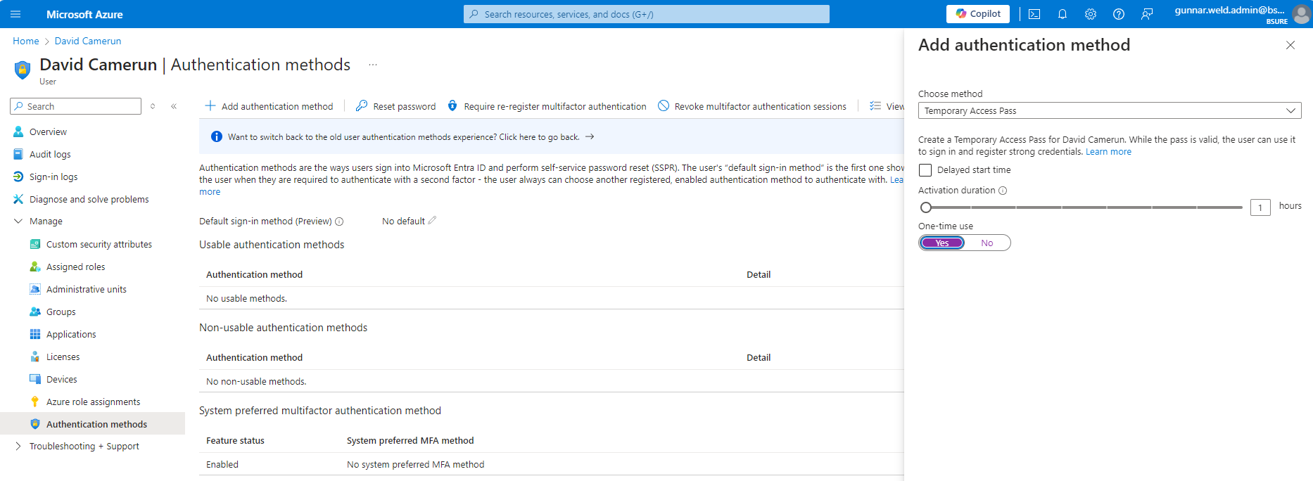Open Assigned roles in the sidebar
Image resolution: width=1313 pixels, height=481 pixels.
75,267
